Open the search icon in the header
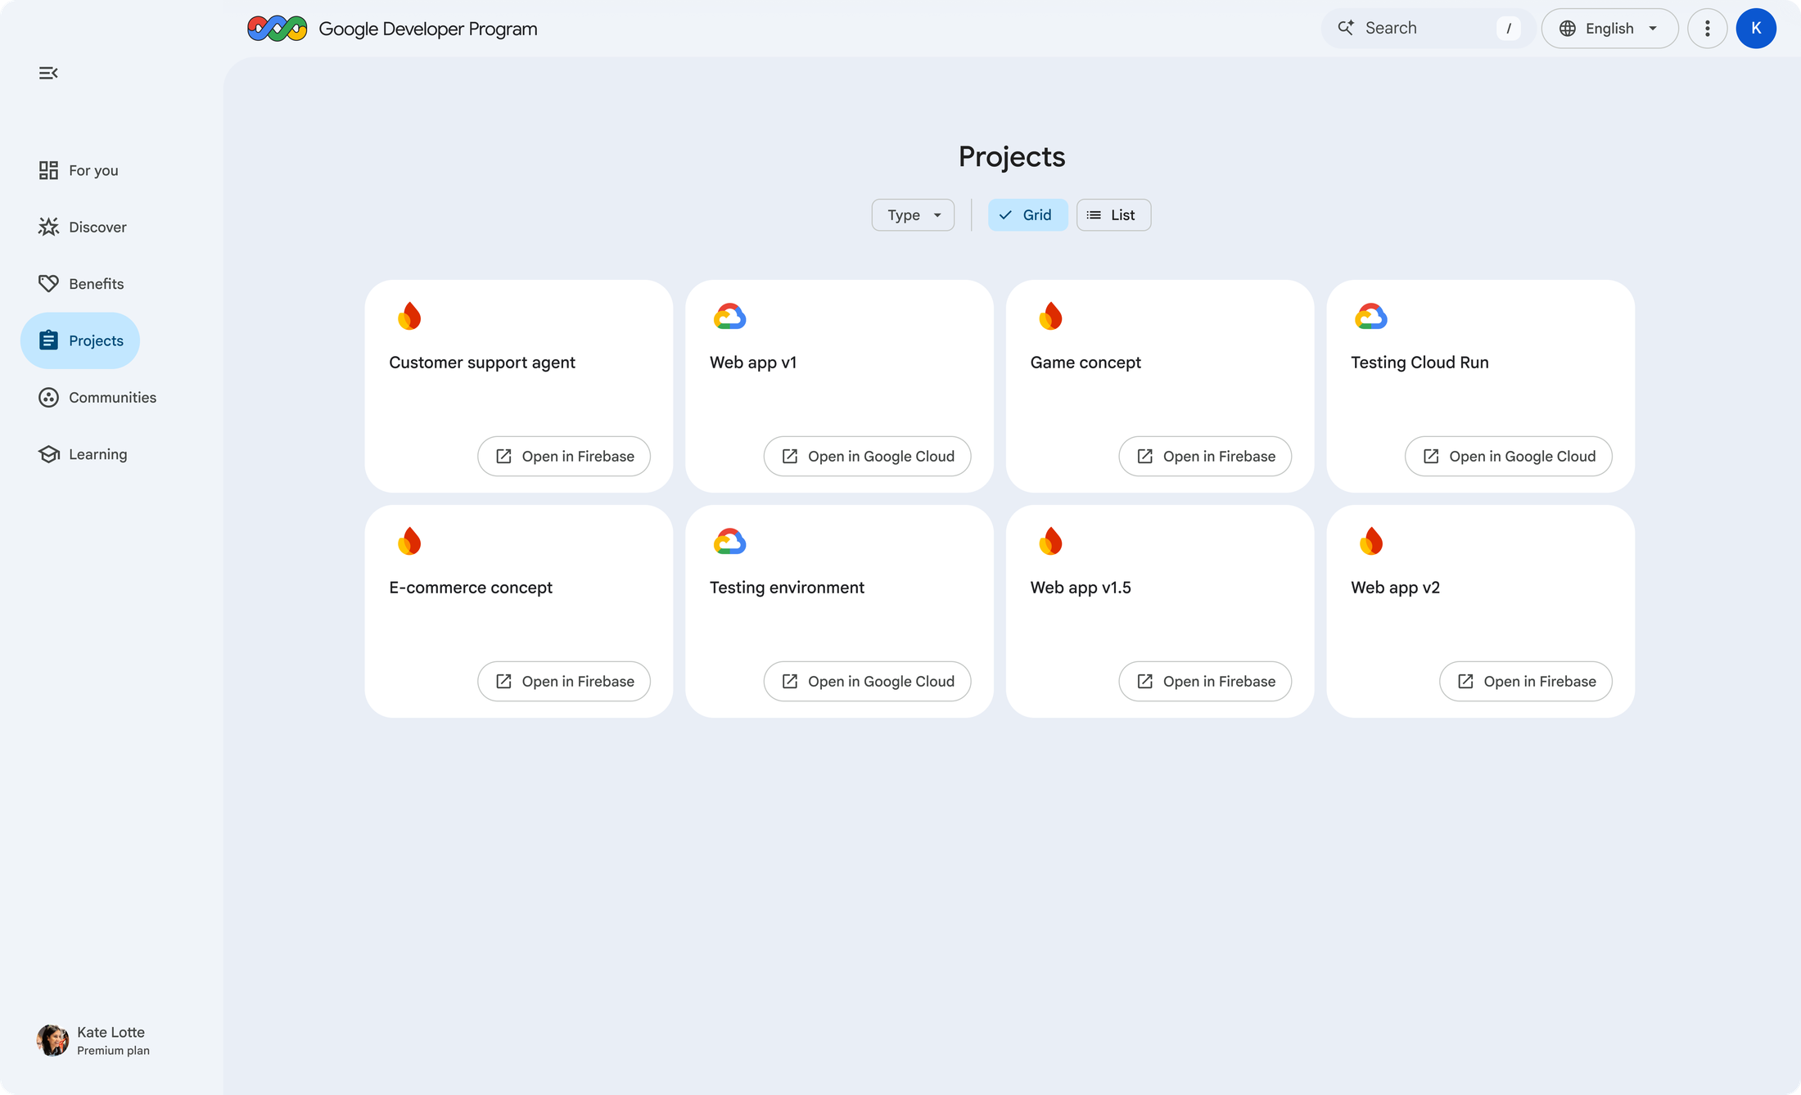 (x=1345, y=27)
